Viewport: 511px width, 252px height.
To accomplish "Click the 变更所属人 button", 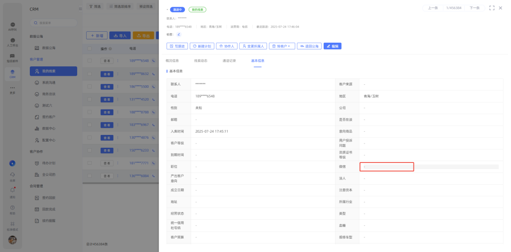I will [x=253, y=46].
